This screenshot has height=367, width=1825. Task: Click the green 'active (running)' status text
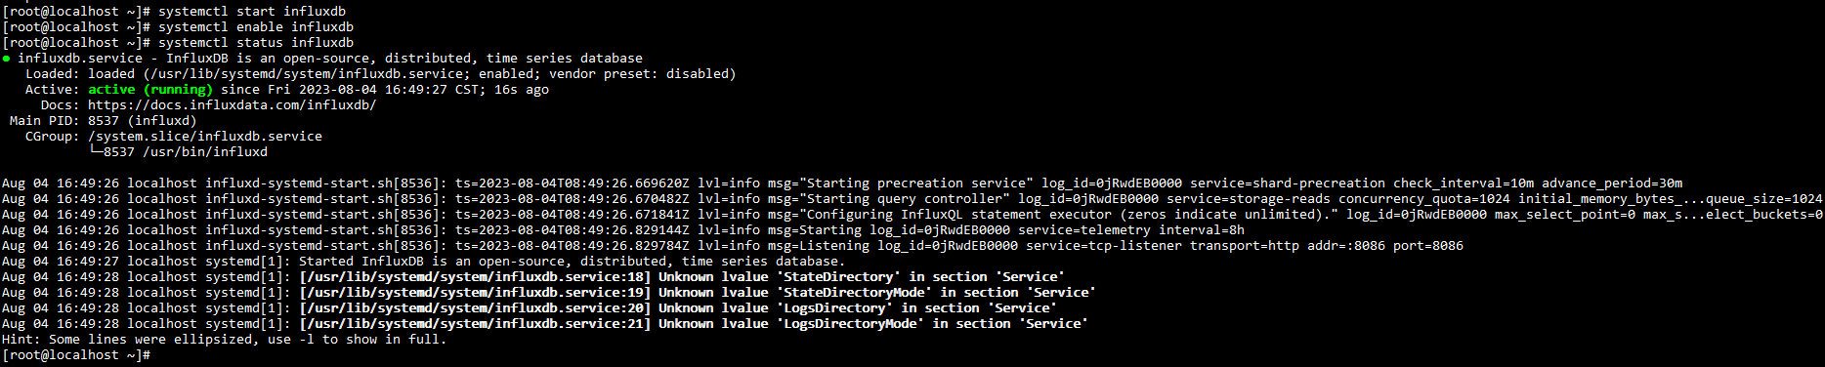[150, 90]
